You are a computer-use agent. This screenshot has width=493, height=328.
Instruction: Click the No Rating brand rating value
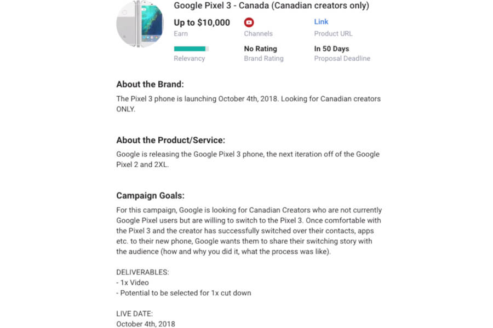[260, 49]
